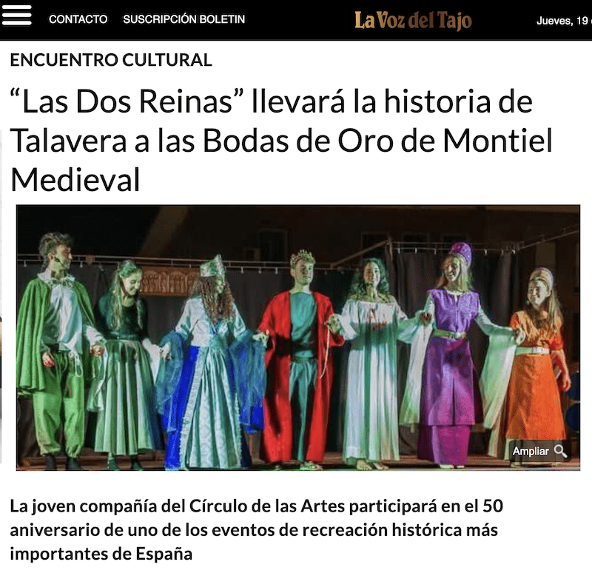Viewport: 592px width, 570px height.
Task: Click the ENCUENTRO CULTURAL section label
Action: (111, 60)
